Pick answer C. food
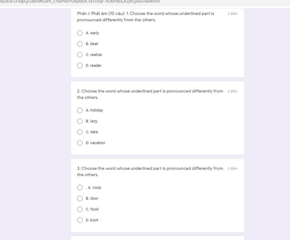Viewport: 290px width, 240px height. coord(80,209)
